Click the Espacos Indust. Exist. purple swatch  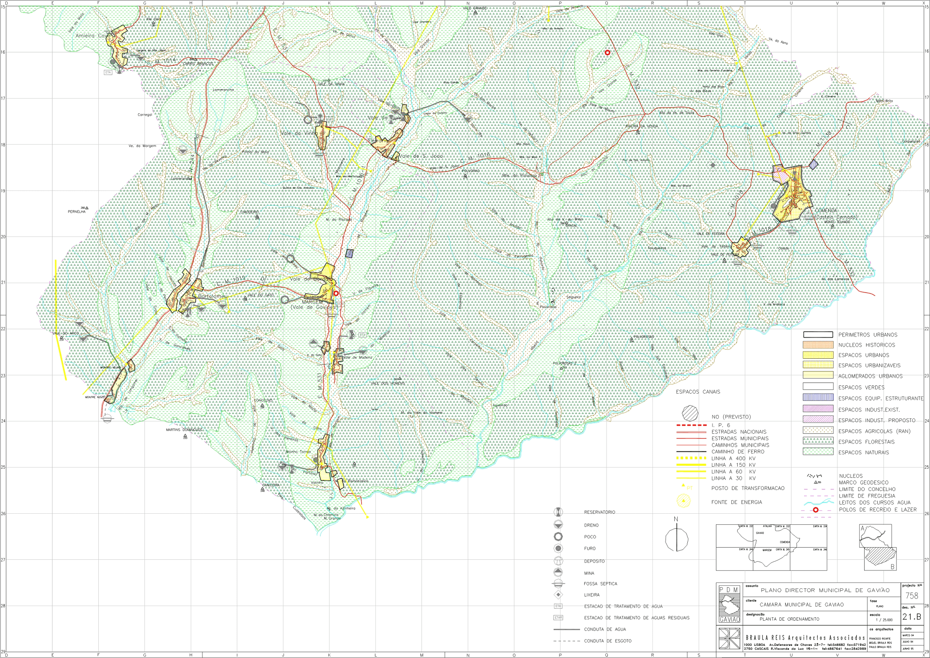pos(818,409)
